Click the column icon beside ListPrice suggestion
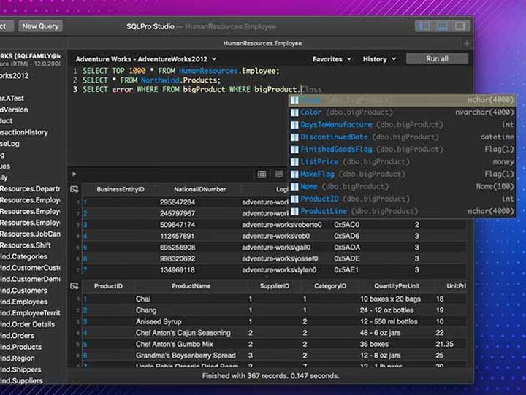This screenshot has height=395, width=526. pos(294,162)
